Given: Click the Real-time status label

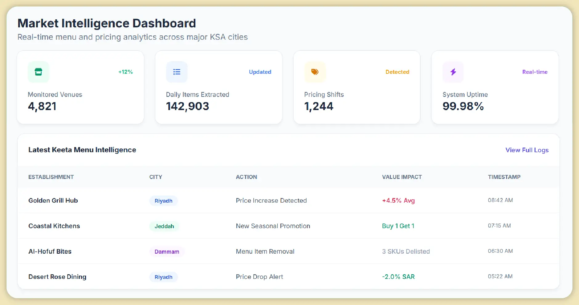Looking at the screenshot, I should point(535,72).
